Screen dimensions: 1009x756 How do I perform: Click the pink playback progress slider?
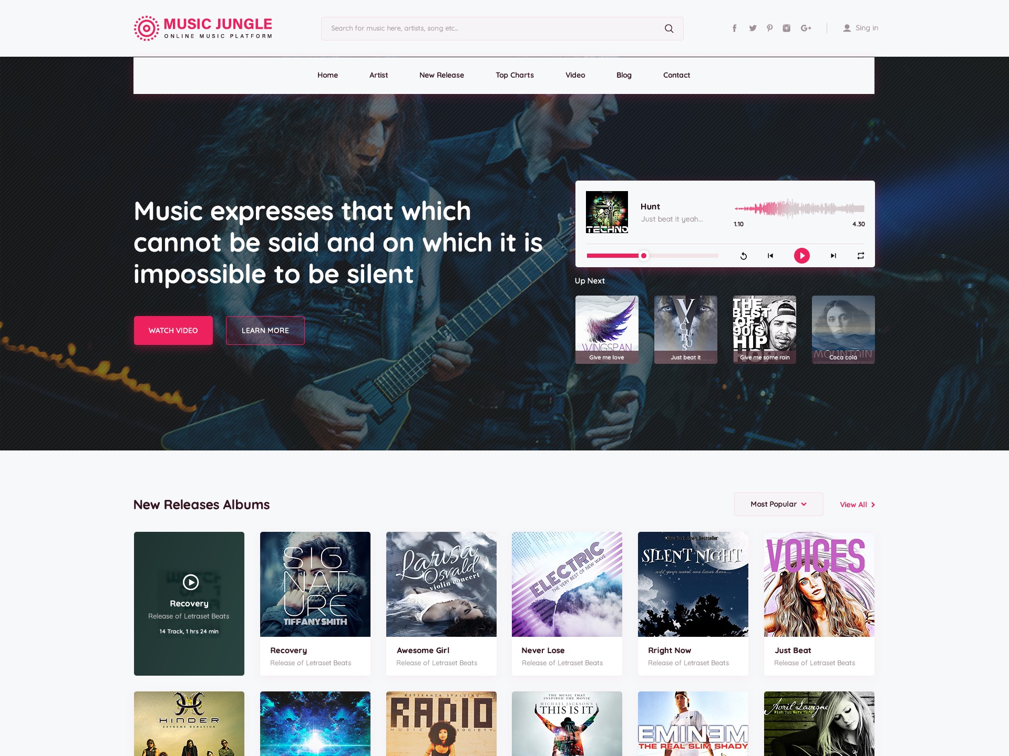coord(652,256)
